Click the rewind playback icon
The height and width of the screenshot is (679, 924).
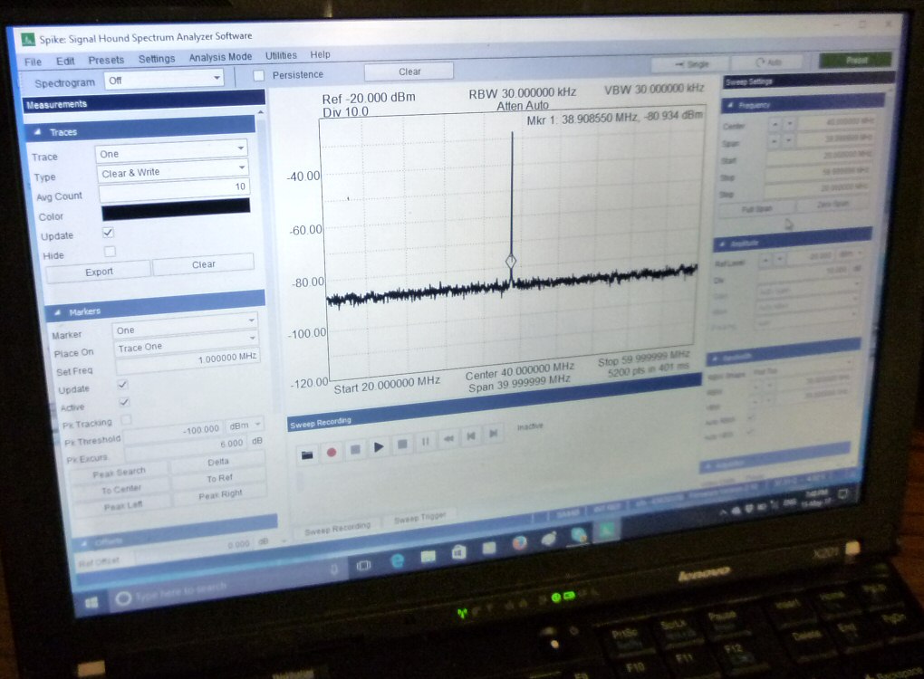point(448,439)
